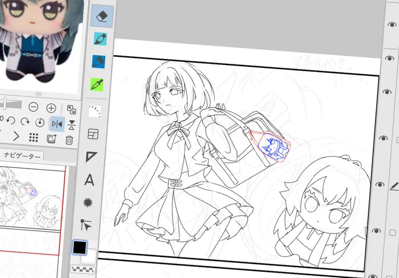399x278 pixels.
Task: Select the dotted airbrush tool
Action: [94, 111]
